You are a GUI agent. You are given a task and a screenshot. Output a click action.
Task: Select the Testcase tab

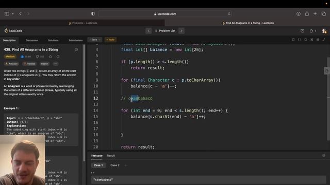pos(96,156)
